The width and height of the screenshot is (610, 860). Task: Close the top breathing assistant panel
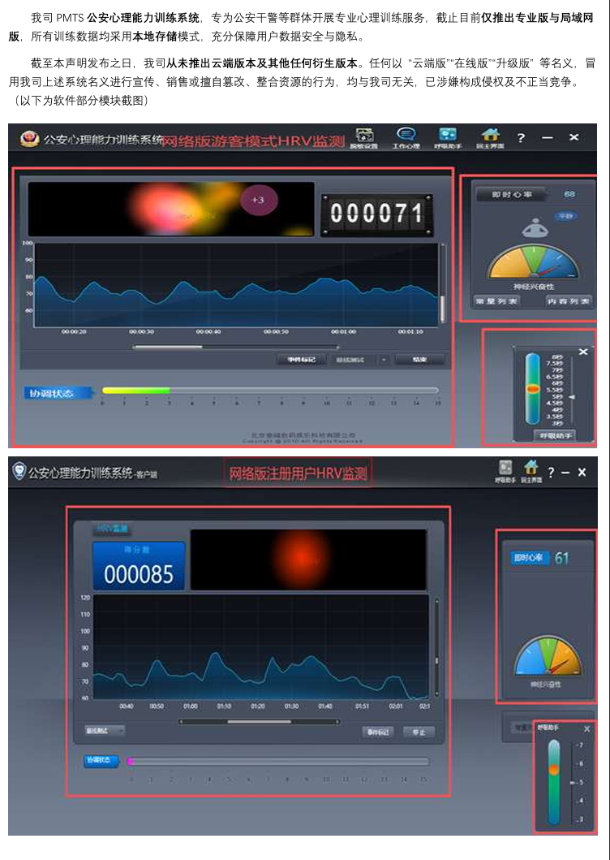(582, 352)
